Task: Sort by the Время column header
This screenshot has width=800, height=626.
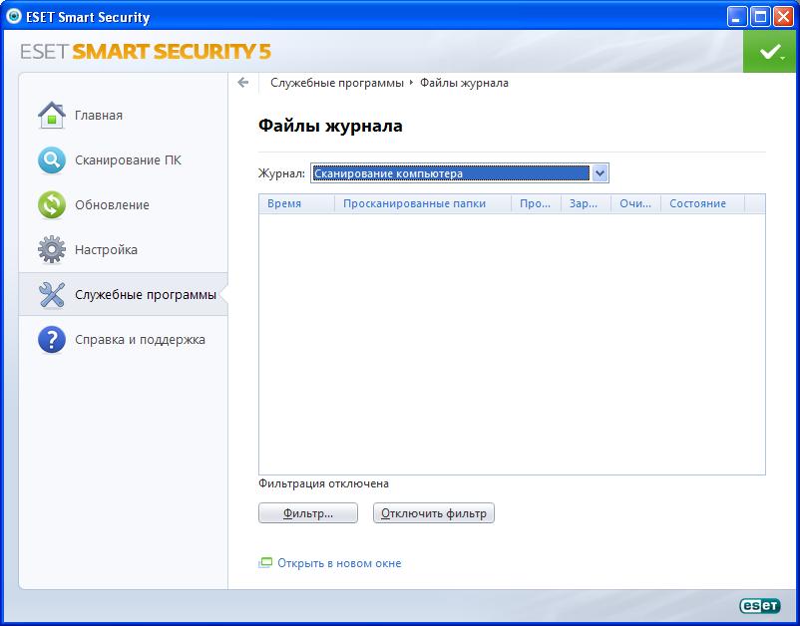Action: 296,204
